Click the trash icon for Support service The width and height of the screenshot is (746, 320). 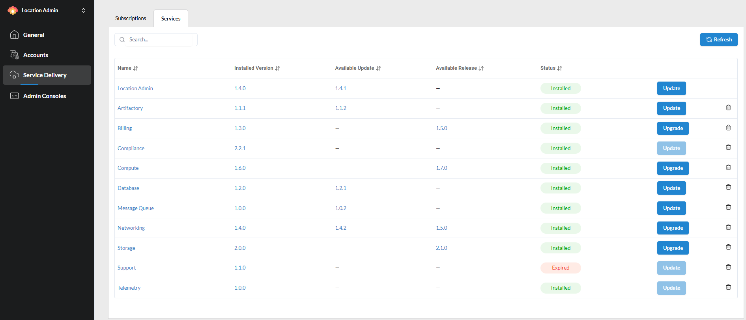pyautogui.click(x=728, y=267)
